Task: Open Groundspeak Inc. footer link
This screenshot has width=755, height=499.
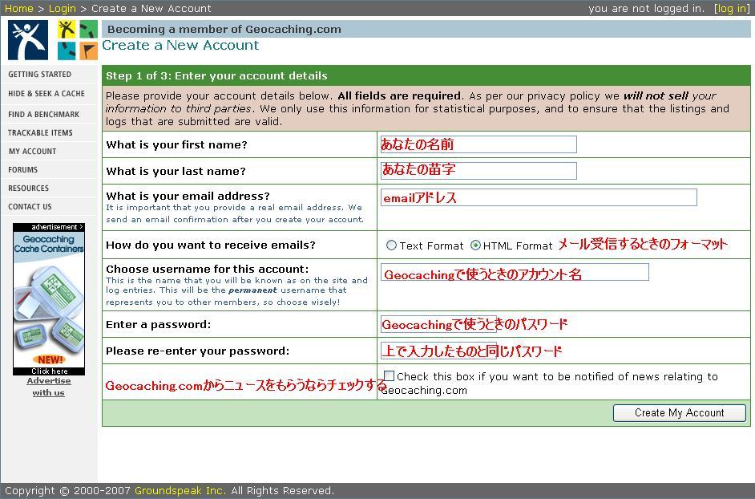Action: (x=180, y=491)
